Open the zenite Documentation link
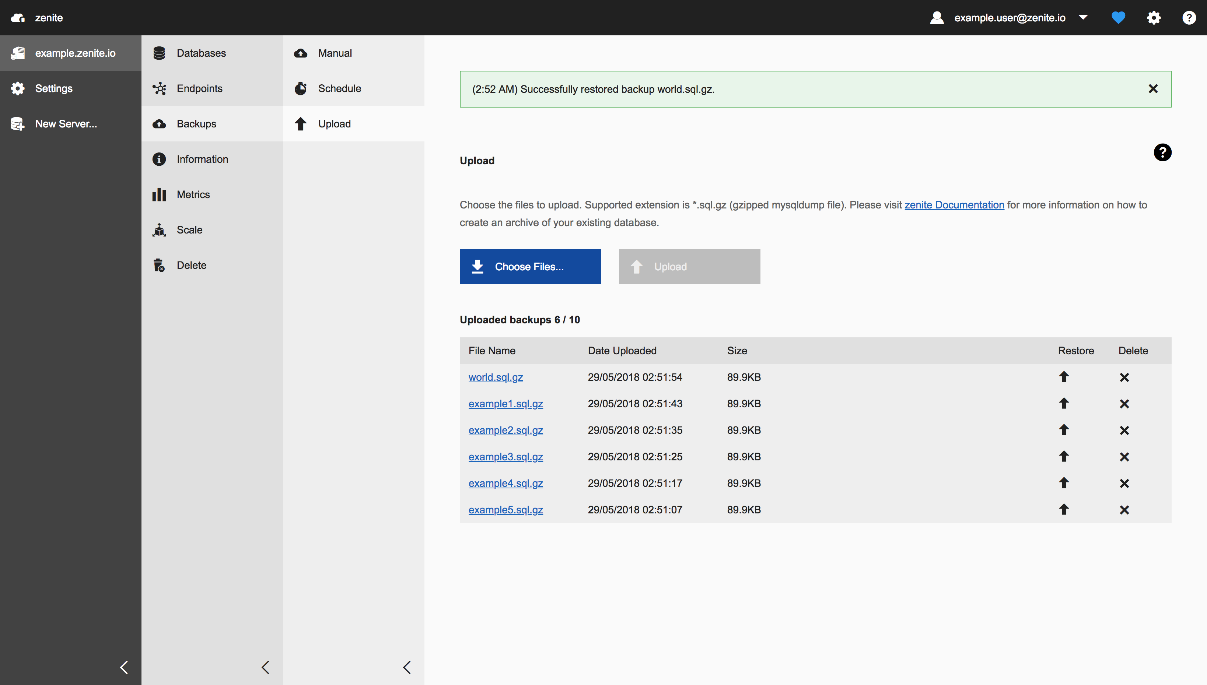1207x685 pixels. click(954, 205)
